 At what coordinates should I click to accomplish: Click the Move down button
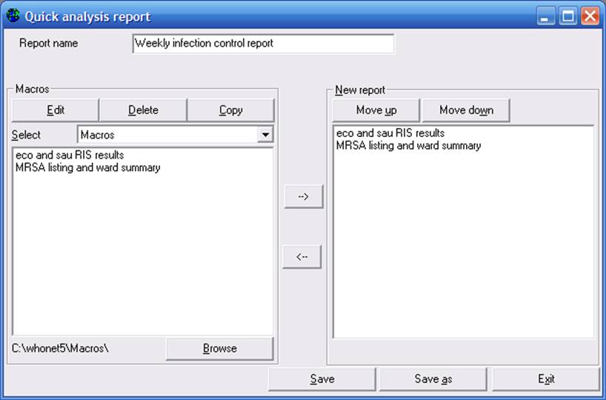point(466,110)
